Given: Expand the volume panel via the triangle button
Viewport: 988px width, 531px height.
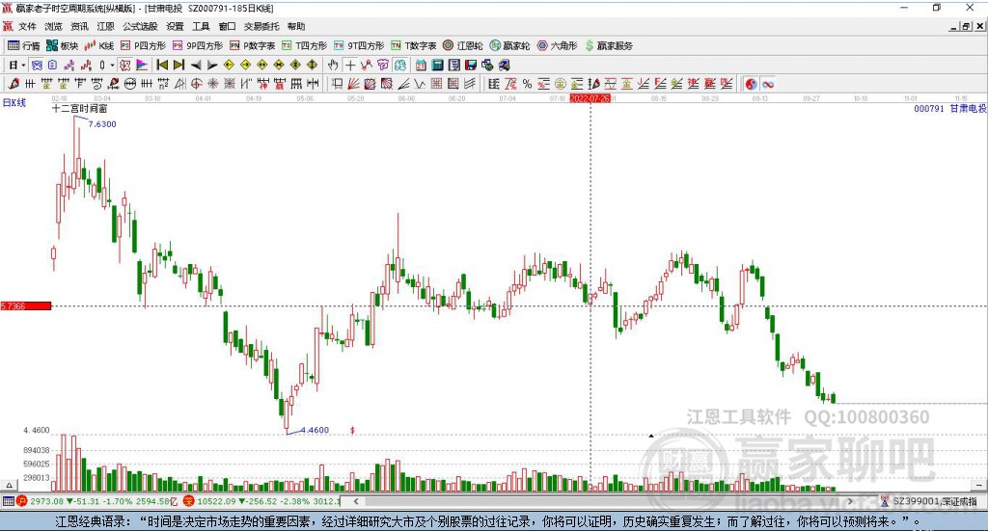Looking at the screenshot, I should point(9,486).
